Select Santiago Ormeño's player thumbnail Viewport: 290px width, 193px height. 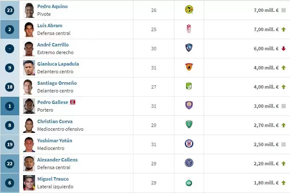point(29,86)
